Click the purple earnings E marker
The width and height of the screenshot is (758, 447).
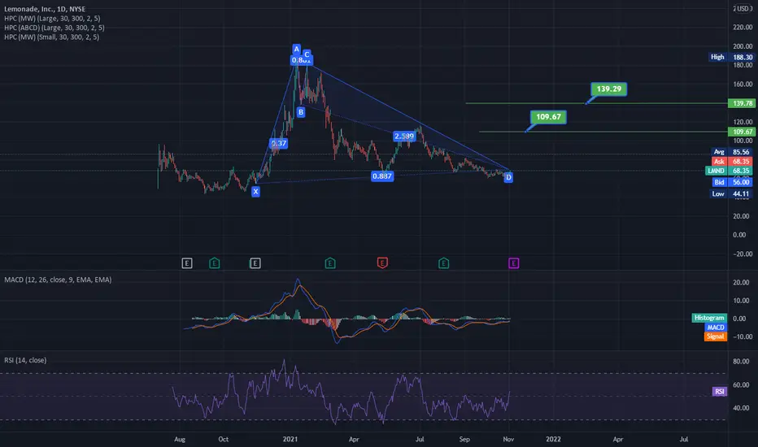pyautogui.click(x=513, y=263)
